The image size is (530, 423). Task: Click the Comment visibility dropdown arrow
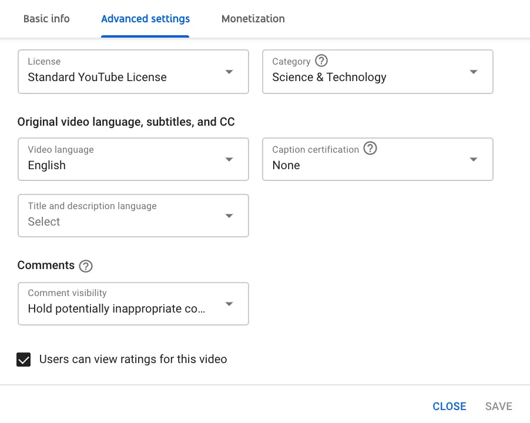click(229, 304)
